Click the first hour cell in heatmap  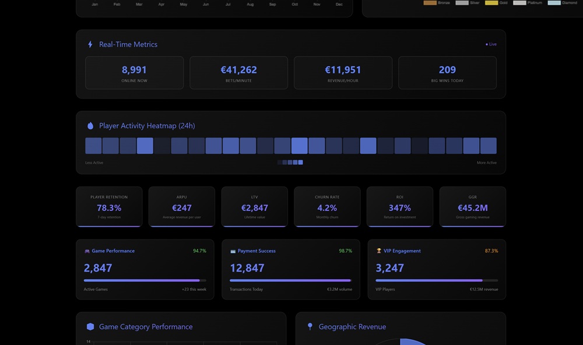coord(93,146)
